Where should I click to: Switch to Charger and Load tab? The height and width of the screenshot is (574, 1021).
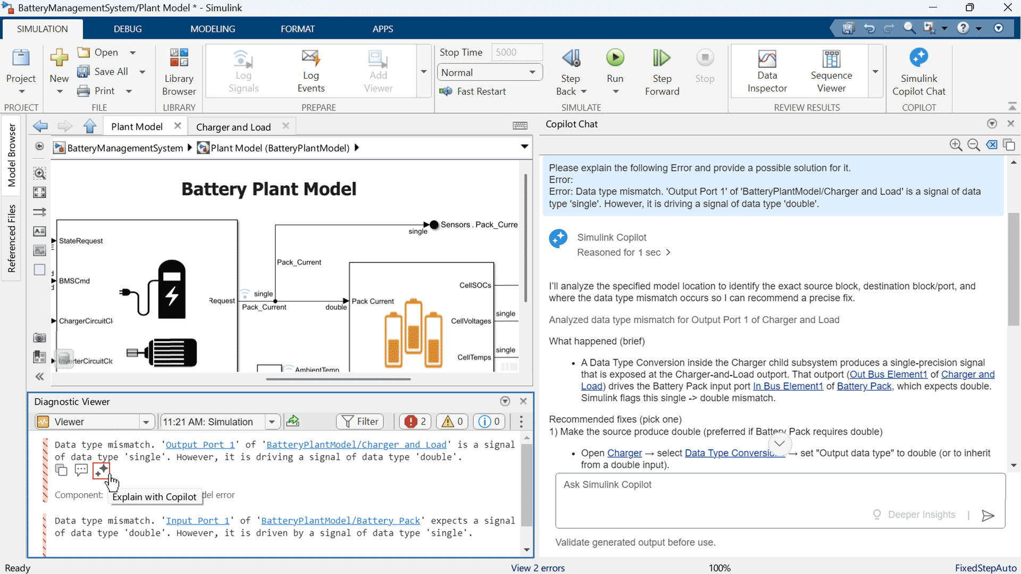[233, 126]
